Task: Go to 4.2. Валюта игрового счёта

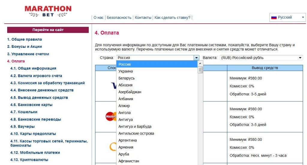Action: [36, 76]
